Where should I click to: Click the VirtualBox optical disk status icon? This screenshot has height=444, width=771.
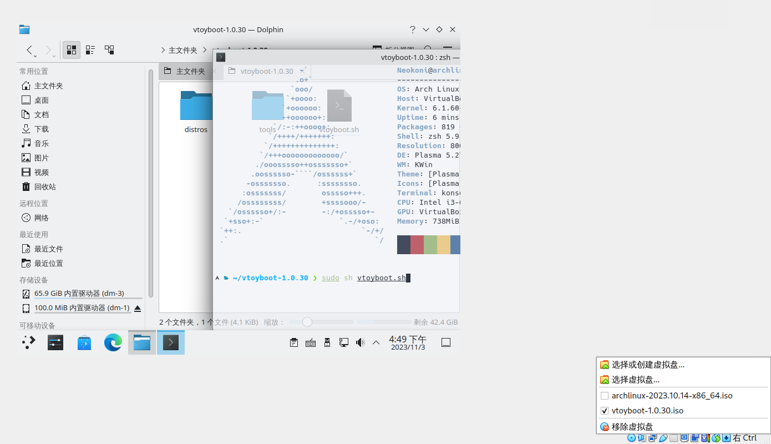pyautogui.click(x=632, y=438)
